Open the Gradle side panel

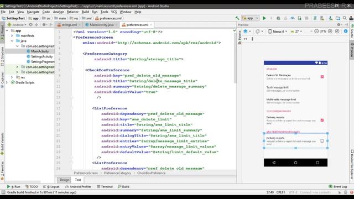(352, 31)
